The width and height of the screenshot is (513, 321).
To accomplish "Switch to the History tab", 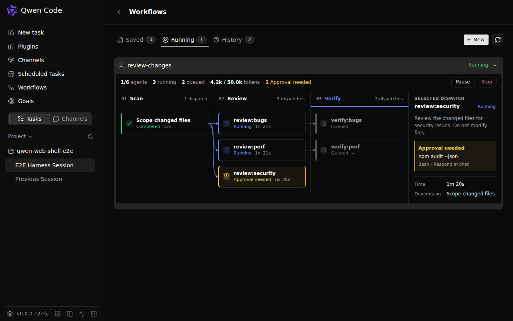I will [234, 40].
